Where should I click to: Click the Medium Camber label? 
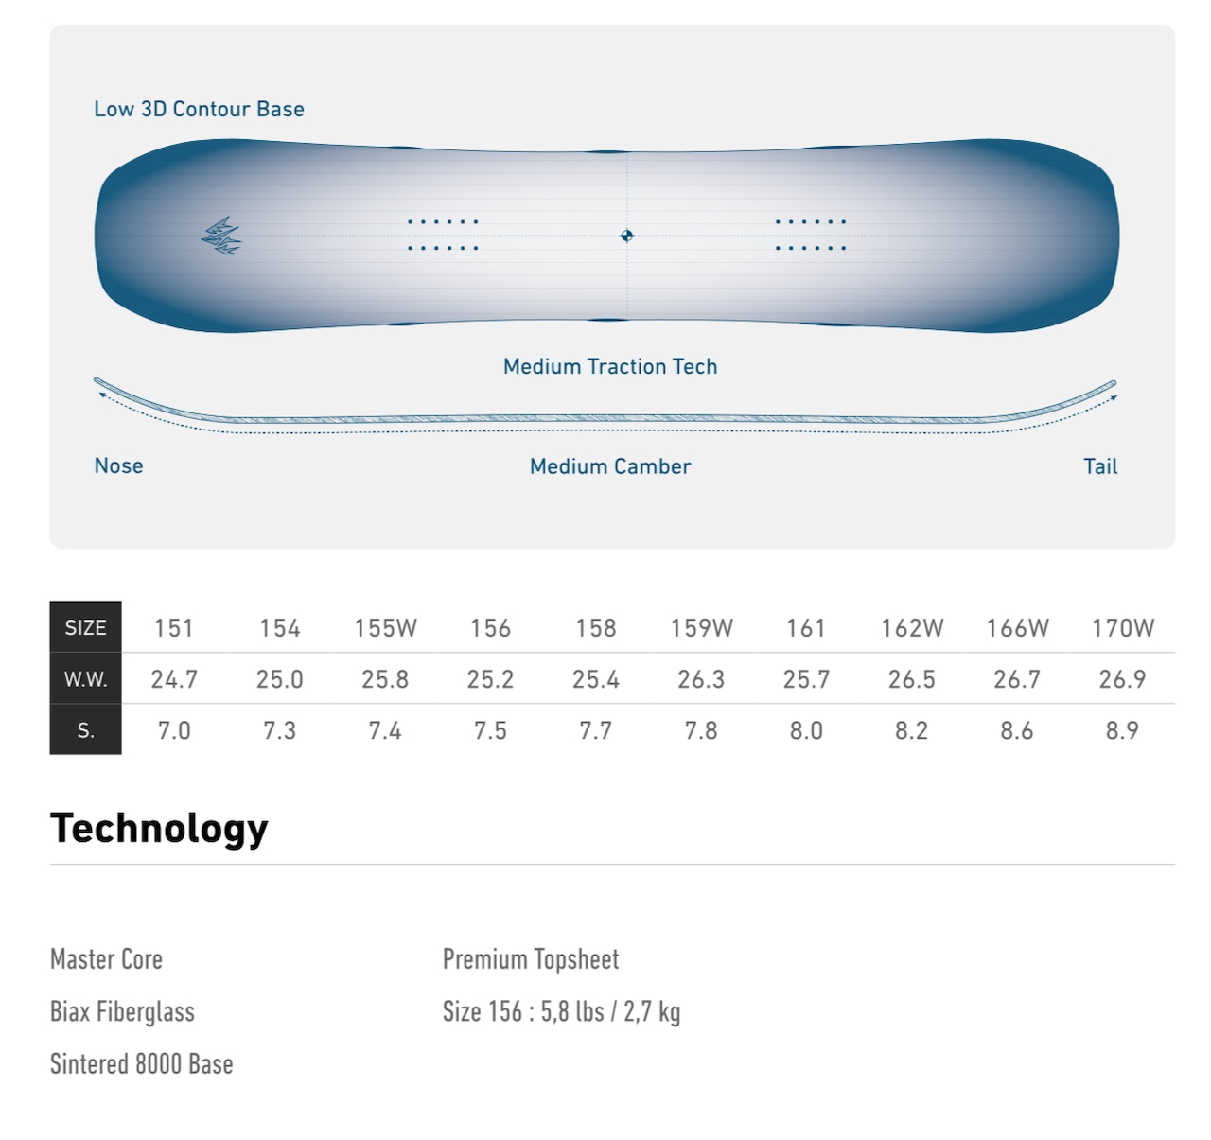pos(610,466)
